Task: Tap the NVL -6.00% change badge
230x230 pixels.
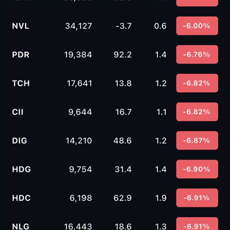Action: (197, 26)
